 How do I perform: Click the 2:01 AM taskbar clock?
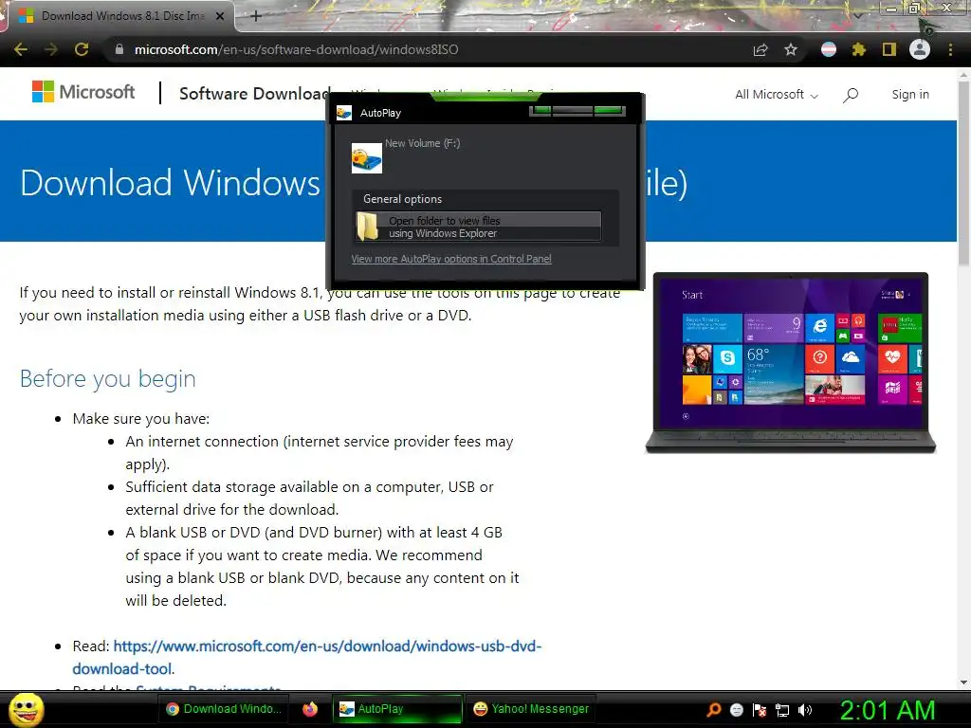pos(888,710)
